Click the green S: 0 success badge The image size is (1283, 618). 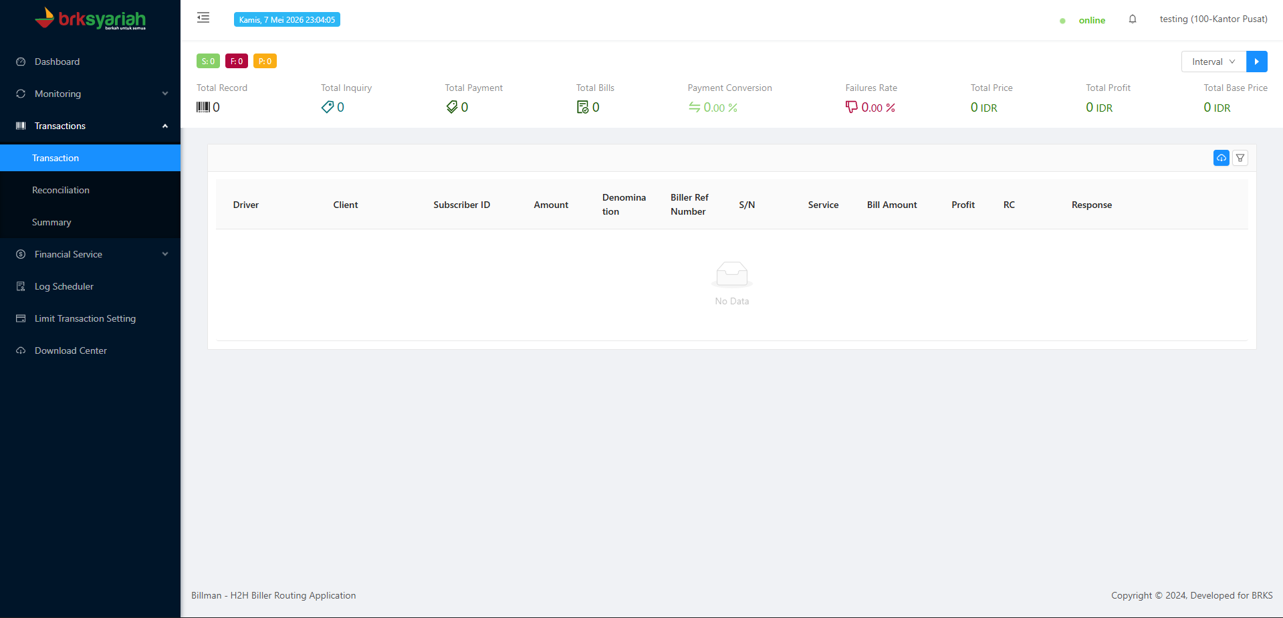click(208, 61)
